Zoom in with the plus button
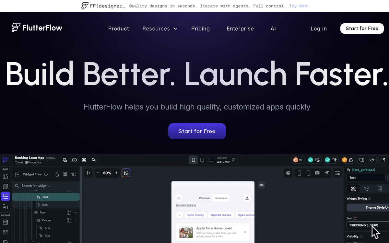Screen dimensions: 389x243 pyautogui.click(x=116, y=173)
